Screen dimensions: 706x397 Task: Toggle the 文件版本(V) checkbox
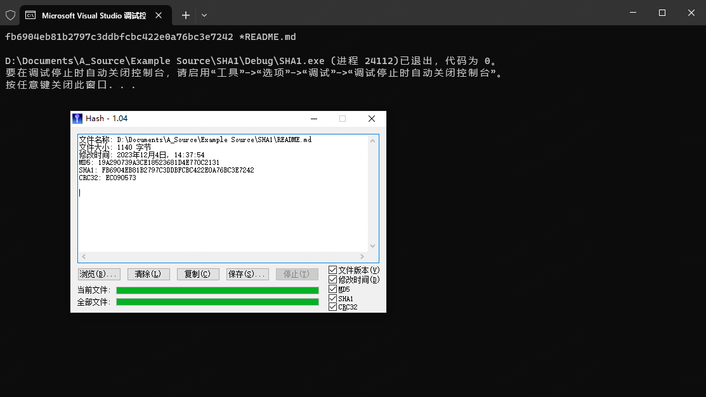[333, 270]
